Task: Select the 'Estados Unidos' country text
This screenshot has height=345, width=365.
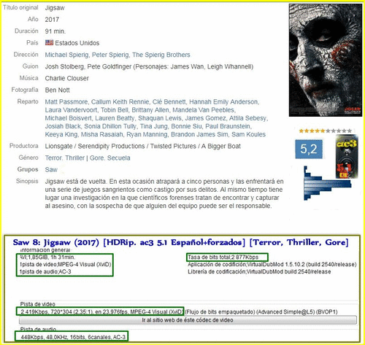Action: tap(77, 43)
